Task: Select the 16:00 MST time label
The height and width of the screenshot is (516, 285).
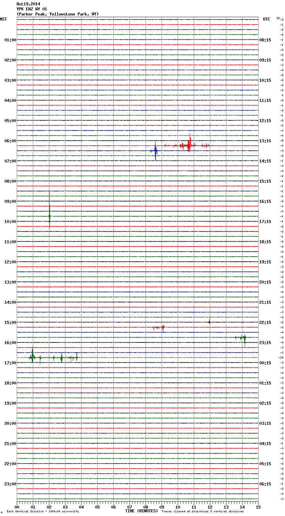Action: tap(10, 343)
